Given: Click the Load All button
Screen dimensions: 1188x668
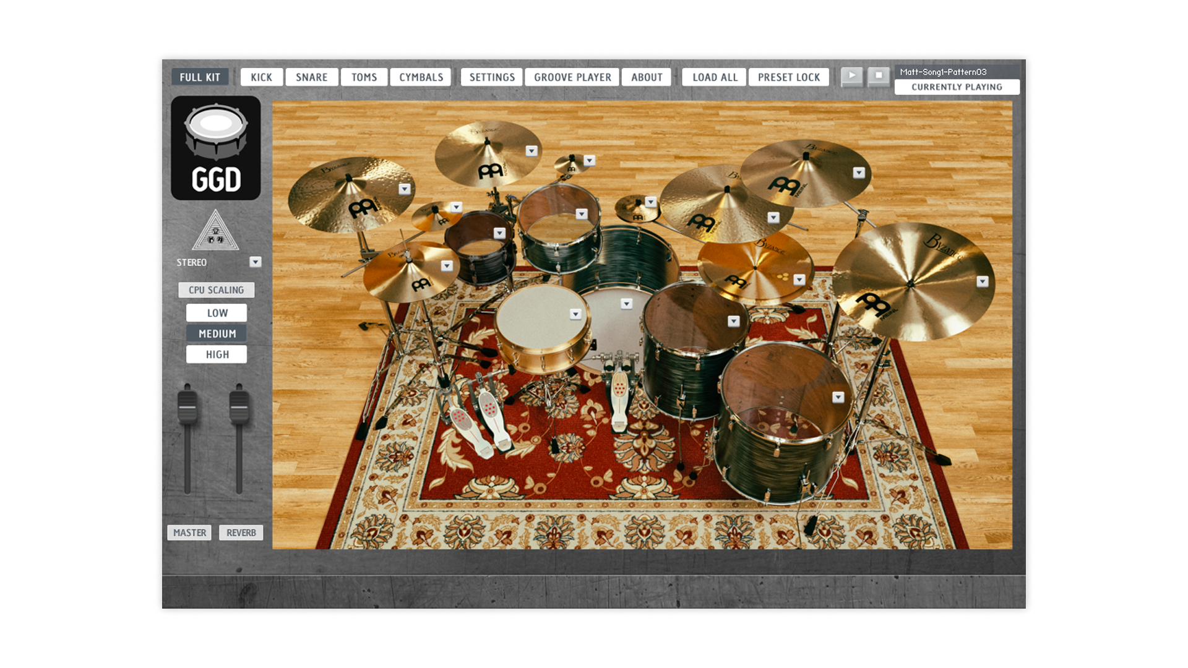Looking at the screenshot, I should pos(715,77).
